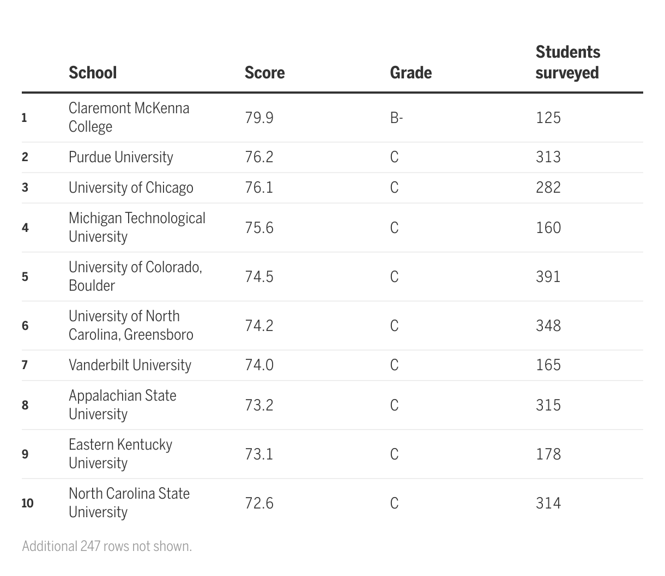The image size is (665, 576).
Task: Select Claremont McKenna College school name
Action: click(129, 117)
